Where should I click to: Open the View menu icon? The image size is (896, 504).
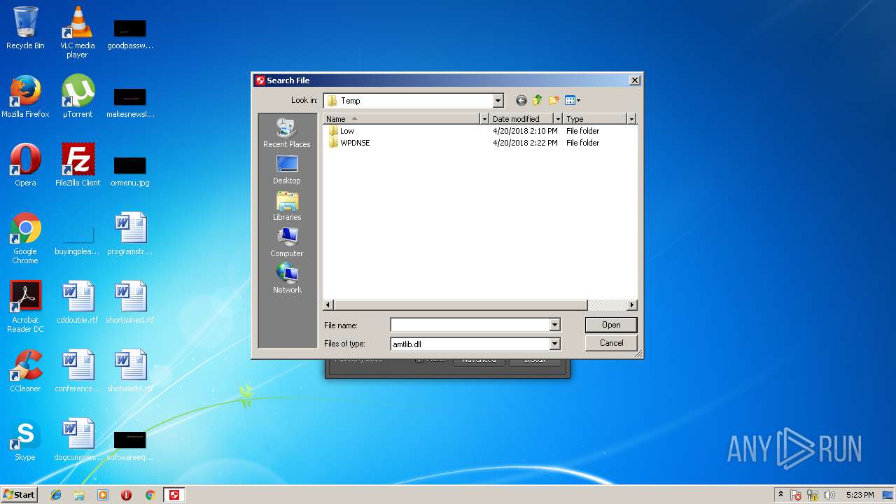tap(573, 101)
